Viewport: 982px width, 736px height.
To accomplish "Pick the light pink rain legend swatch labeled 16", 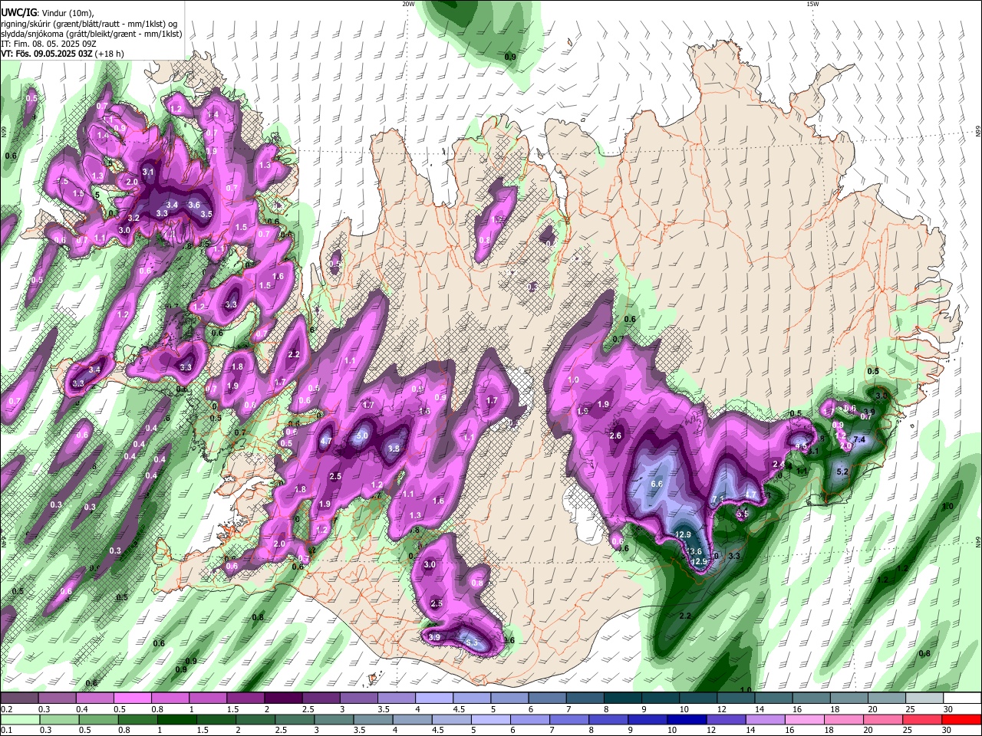I will (804, 719).
